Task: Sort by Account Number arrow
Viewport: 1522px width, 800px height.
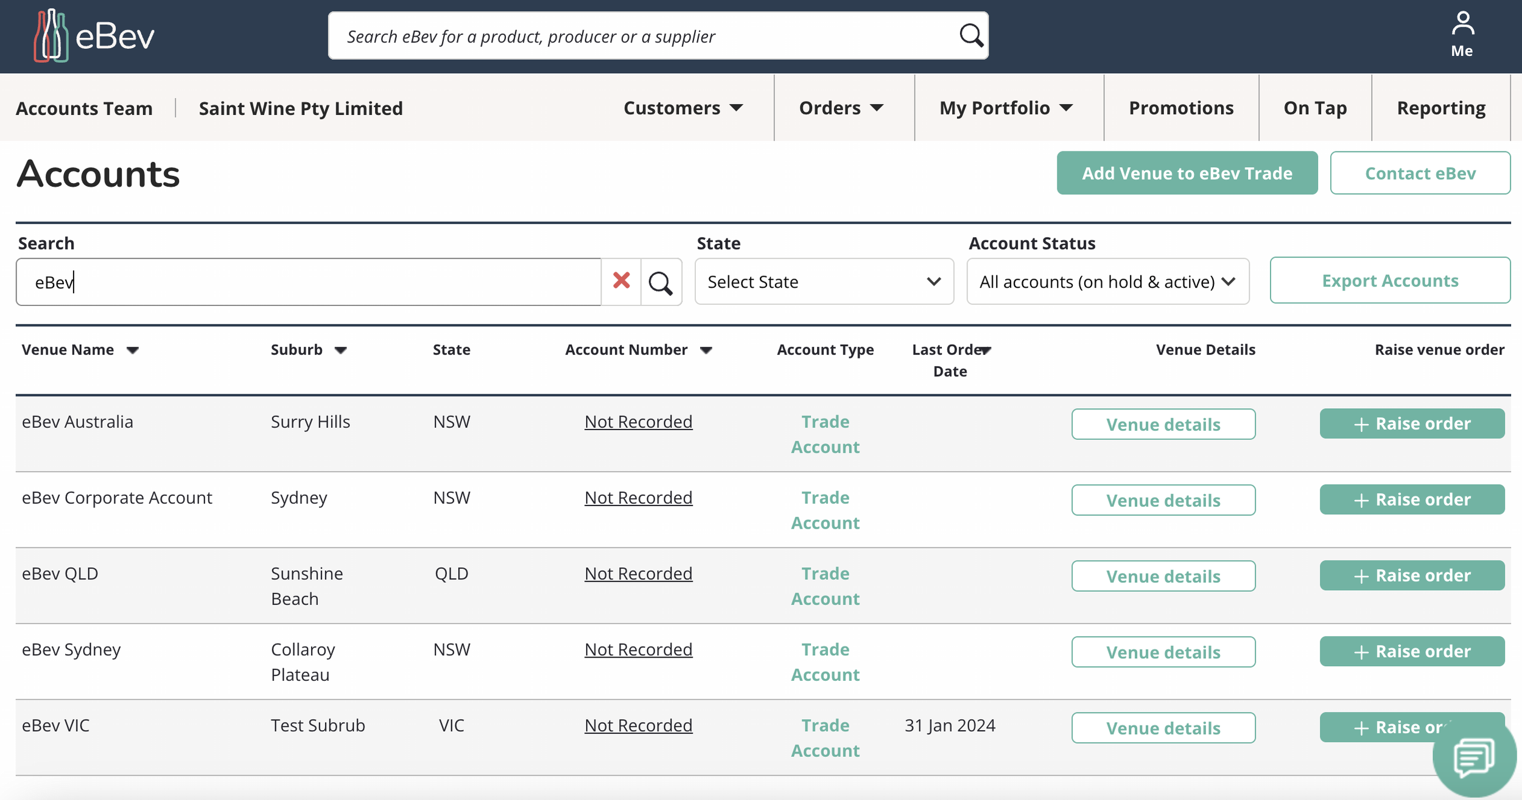Action: point(706,350)
